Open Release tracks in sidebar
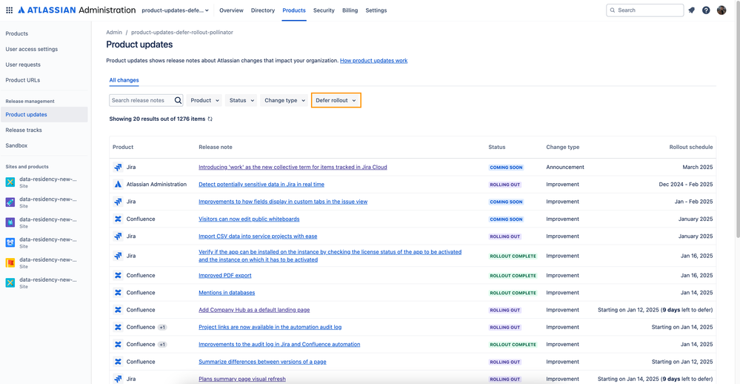 coord(24,130)
